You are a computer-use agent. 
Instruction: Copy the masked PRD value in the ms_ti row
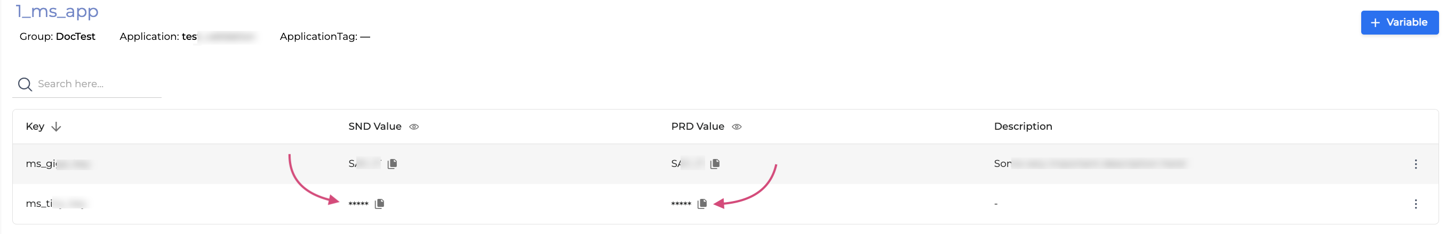click(702, 204)
